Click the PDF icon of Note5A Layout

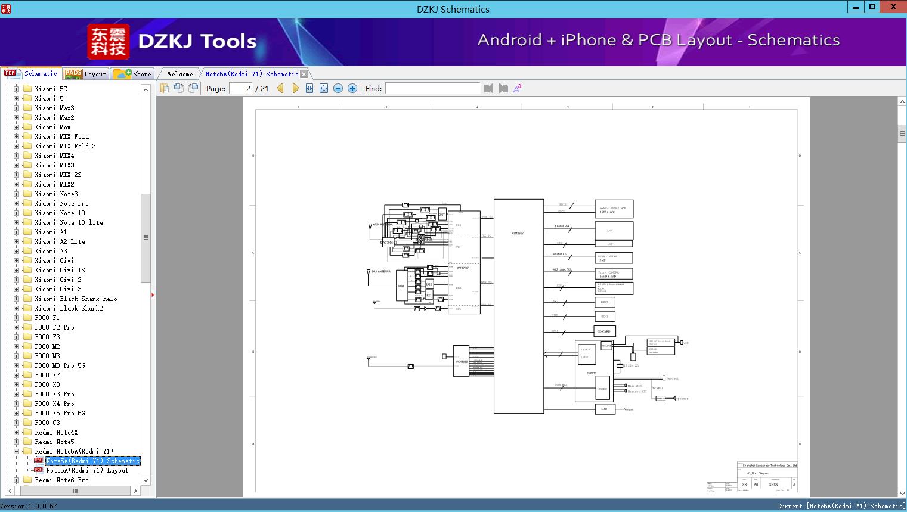(x=38, y=470)
